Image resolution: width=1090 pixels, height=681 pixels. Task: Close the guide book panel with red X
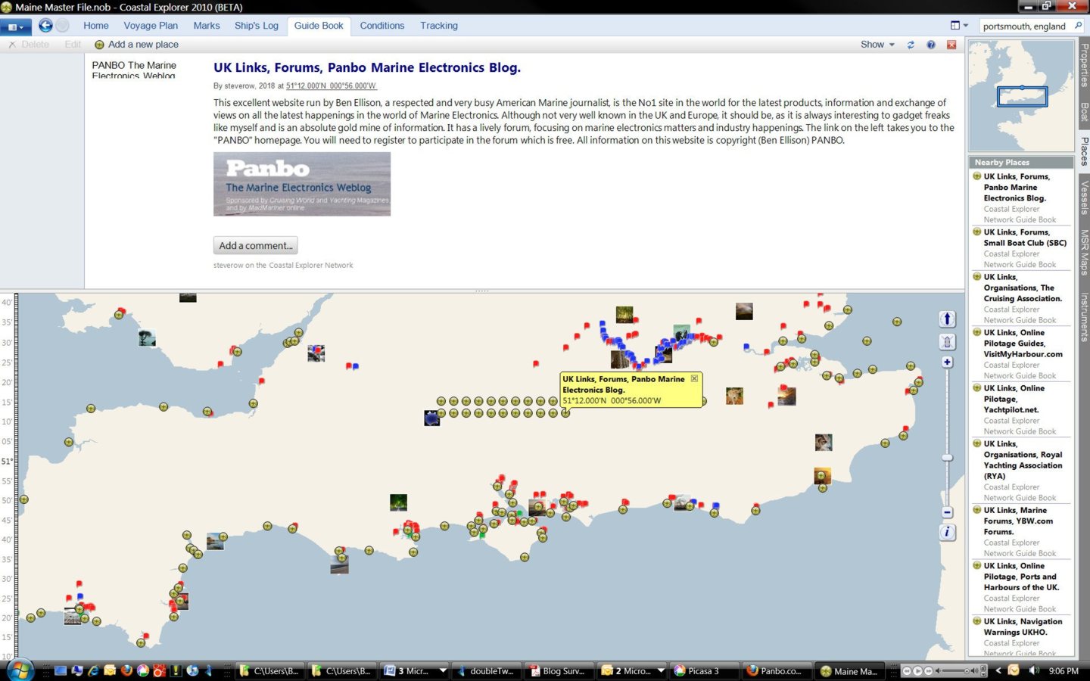click(x=951, y=45)
